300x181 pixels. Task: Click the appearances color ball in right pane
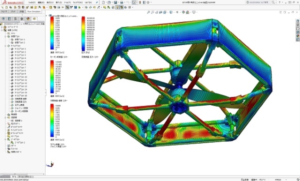coord(297,36)
